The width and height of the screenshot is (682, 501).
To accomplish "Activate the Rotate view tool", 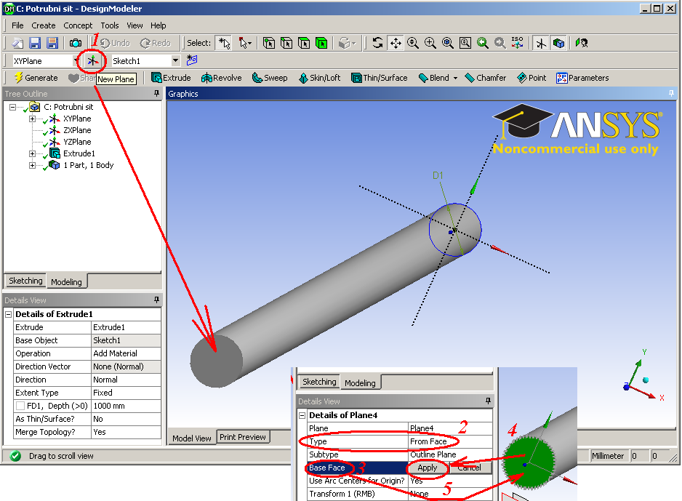I will tap(377, 43).
